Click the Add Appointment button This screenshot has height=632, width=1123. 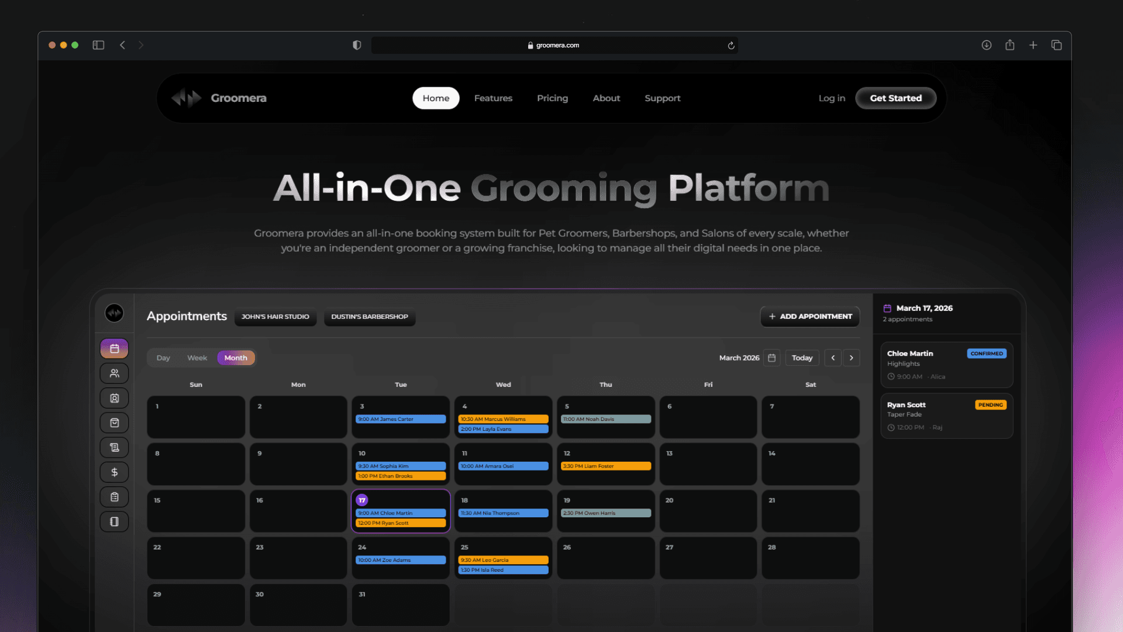coord(810,317)
